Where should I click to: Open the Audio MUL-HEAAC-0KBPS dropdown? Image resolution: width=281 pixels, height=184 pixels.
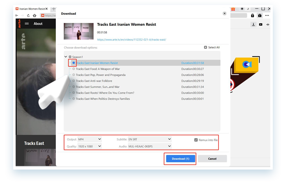(x=150, y=146)
